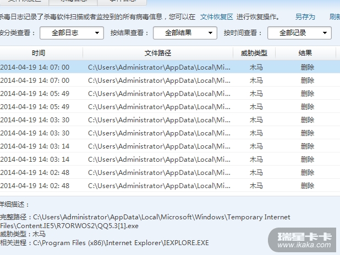Click the 完整路径 full path text

tap(145, 222)
